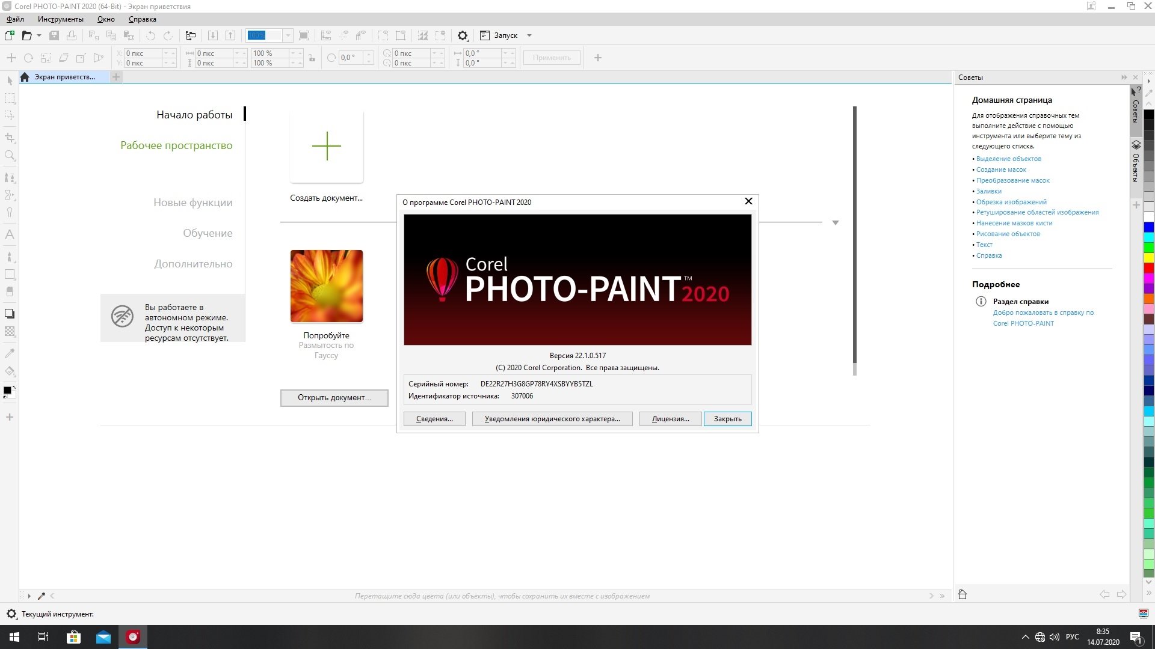The width and height of the screenshot is (1155, 649).
Task: Select the Text tool in toolbox
Action: click(x=10, y=235)
